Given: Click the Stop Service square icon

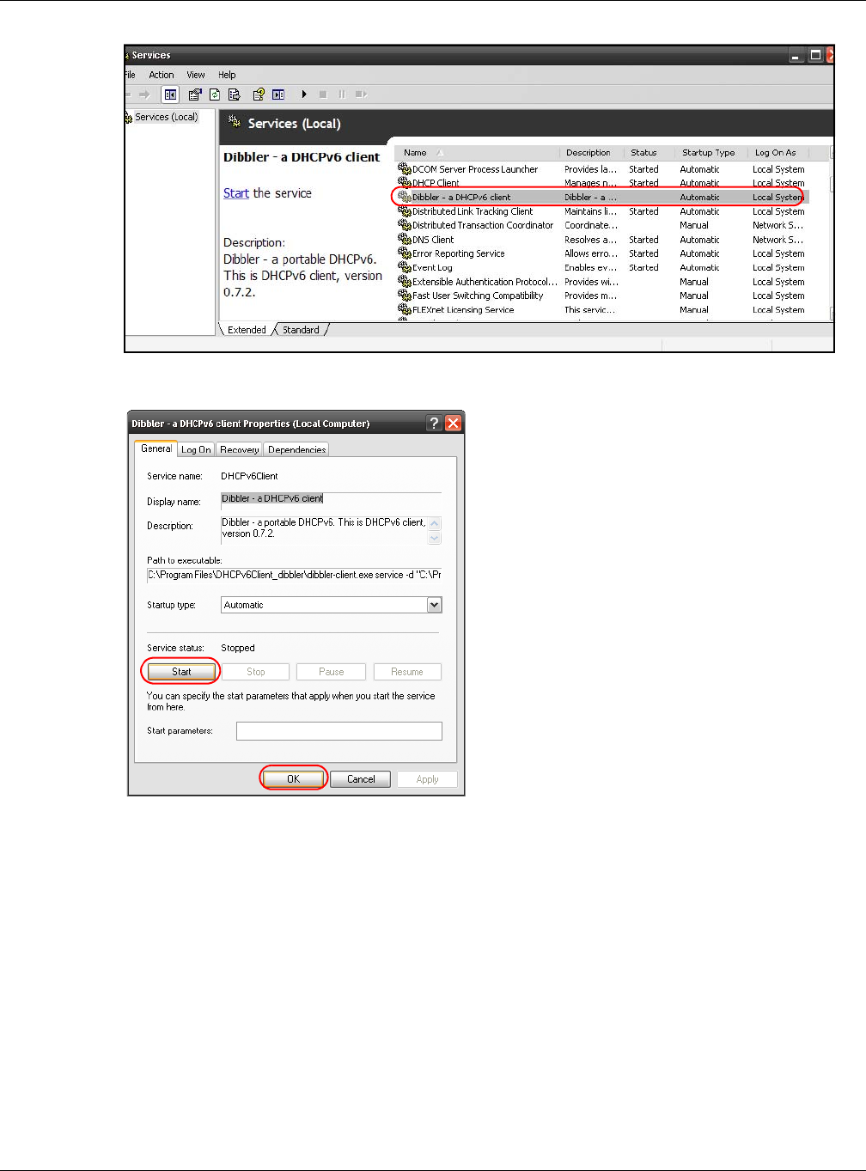Looking at the screenshot, I should [323, 95].
